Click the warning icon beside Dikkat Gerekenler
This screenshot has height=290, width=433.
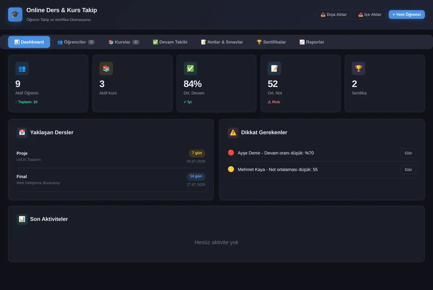233,132
